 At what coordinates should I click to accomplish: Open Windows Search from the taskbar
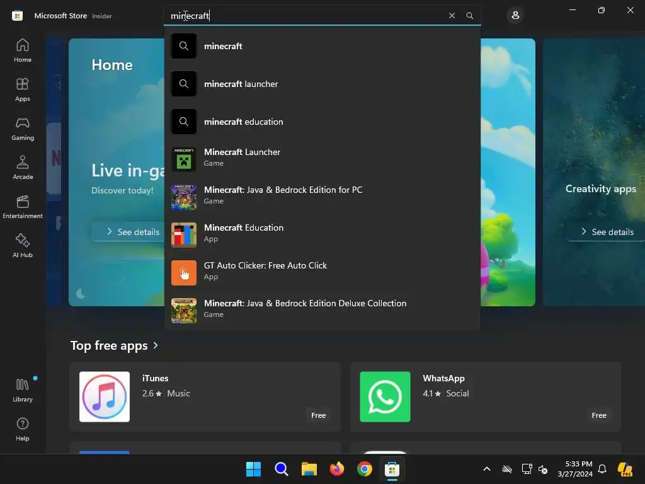click(282, 469)
